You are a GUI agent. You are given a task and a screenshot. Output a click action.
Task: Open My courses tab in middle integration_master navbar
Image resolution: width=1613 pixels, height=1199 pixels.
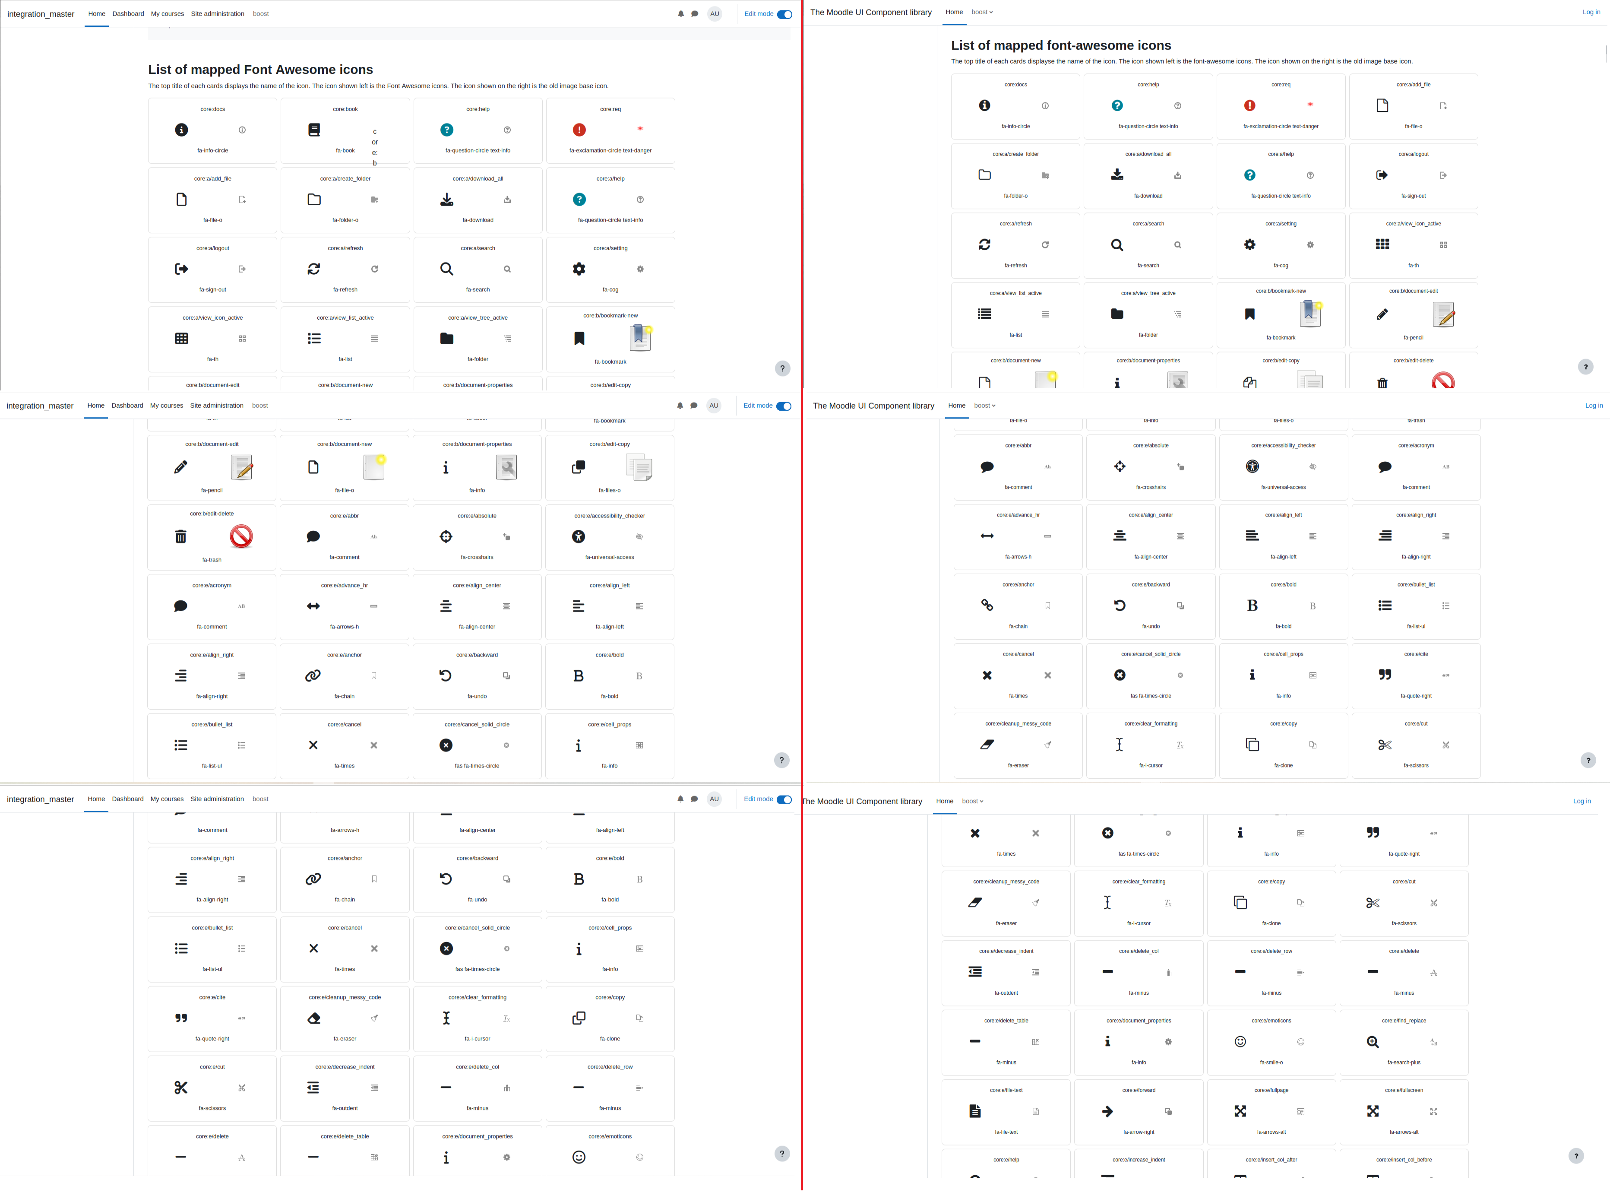(167, 406)
